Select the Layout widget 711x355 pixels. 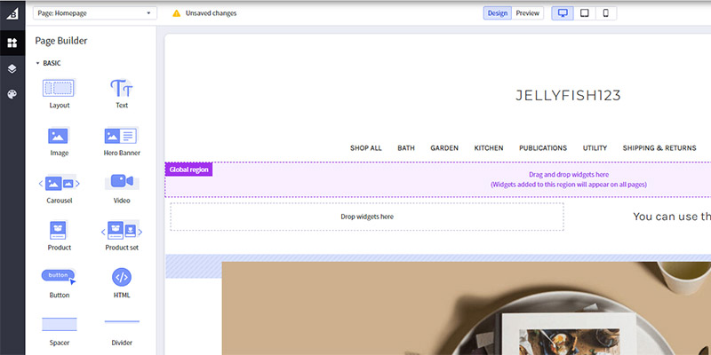60,94
